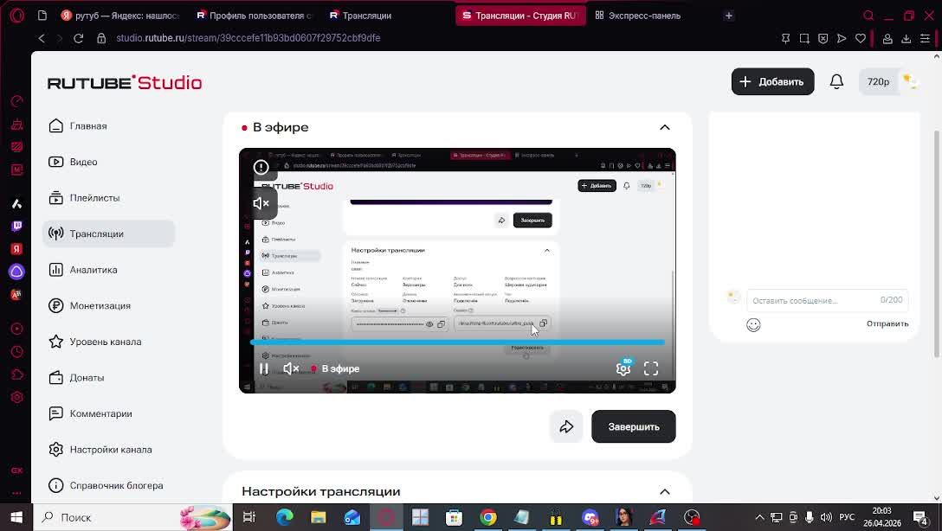The width and height of the screenshot is (942, 531).
Task: Click the browser pin icon
Action: 785,38
